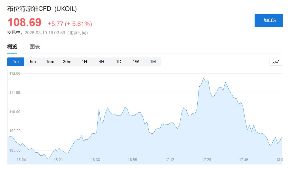Viewport: 290px width, 169px height.
Task: Click the line chart style icon
Action: [x=276, y=62]
